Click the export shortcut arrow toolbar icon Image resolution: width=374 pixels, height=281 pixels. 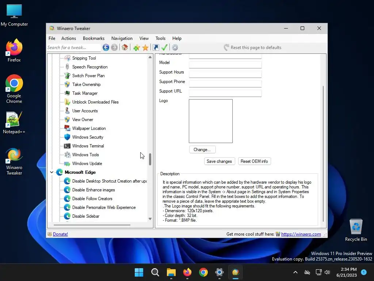pos(156,48)
